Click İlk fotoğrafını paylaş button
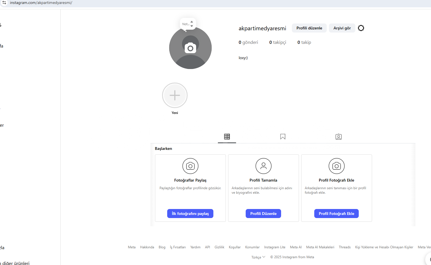The width and height of the screenshot is (431, 265). (190, 214)
